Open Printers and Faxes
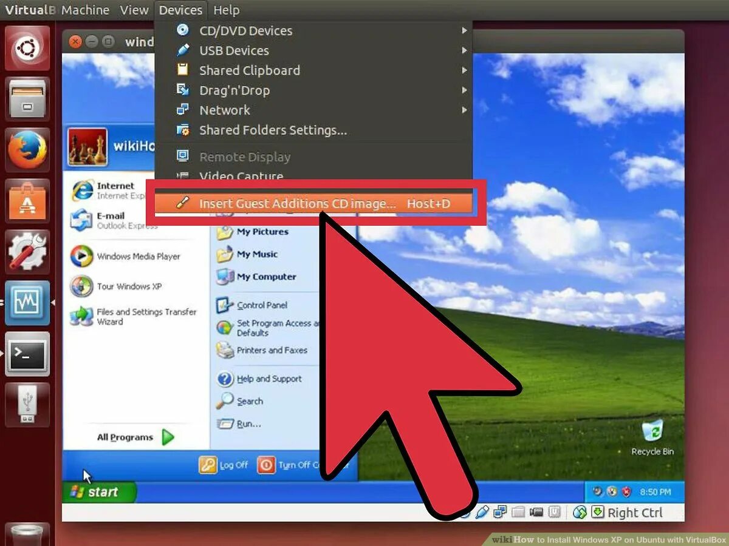 coord(262,350)
